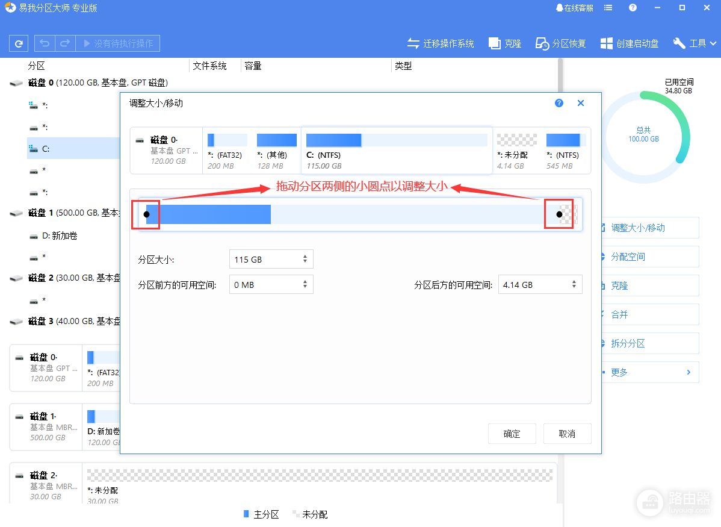721x527 pixels.
Task: Click the help question mark in title bar
Action: click(x=633, y=8)
